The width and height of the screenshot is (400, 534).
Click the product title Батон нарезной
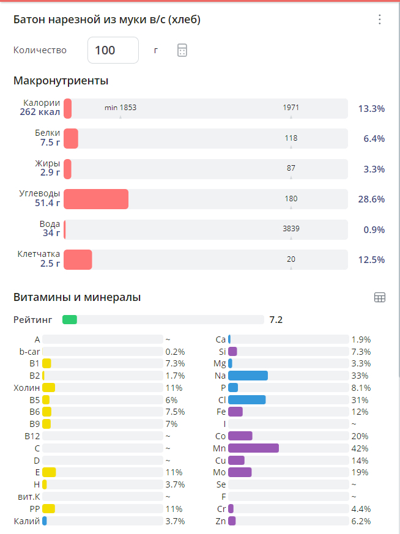(x=107, y=20)
